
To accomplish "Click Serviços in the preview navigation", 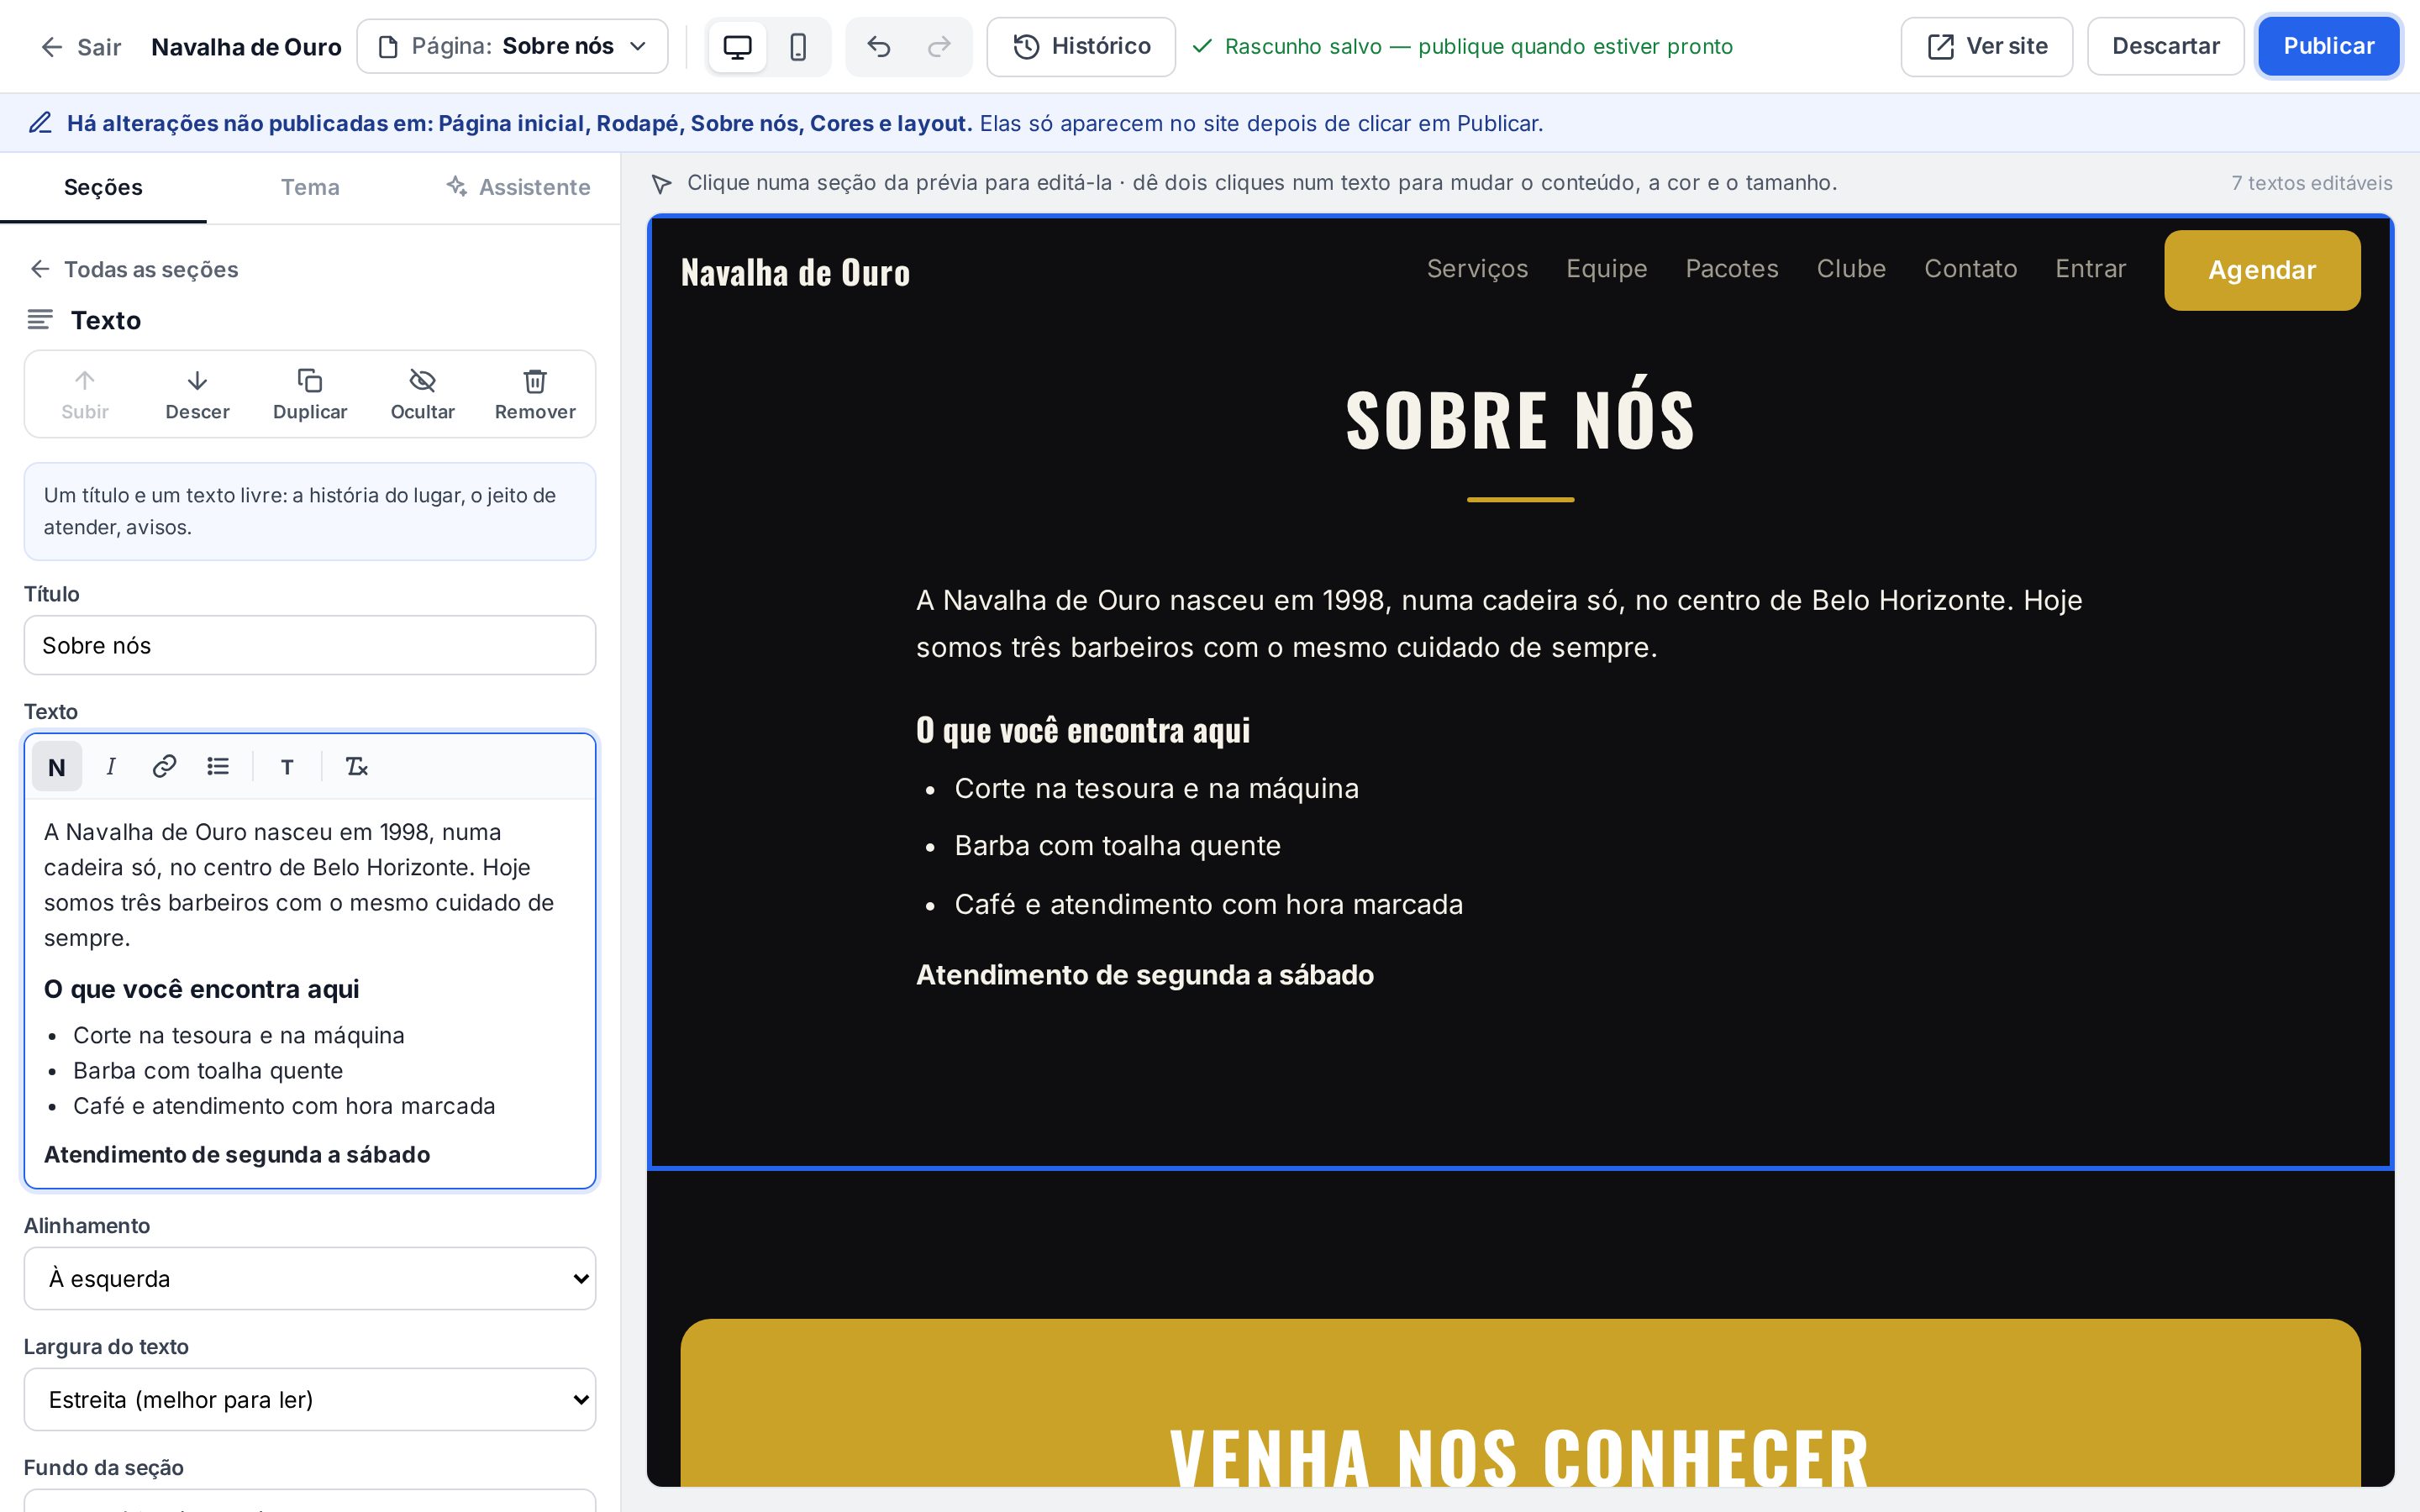I will point(1477,269).
